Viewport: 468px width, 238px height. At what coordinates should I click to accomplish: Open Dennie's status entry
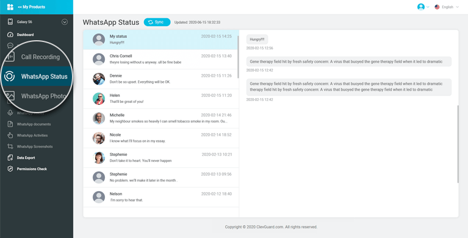coord(160,79)
